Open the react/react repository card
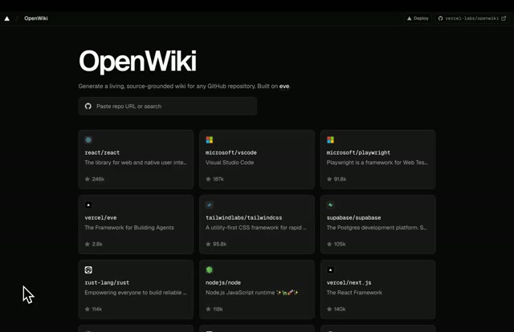 (136, 160)
